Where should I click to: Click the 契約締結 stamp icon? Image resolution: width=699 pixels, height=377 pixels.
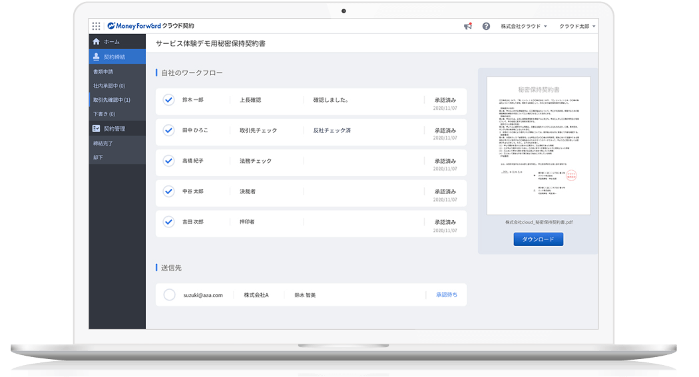click(97, 57)
